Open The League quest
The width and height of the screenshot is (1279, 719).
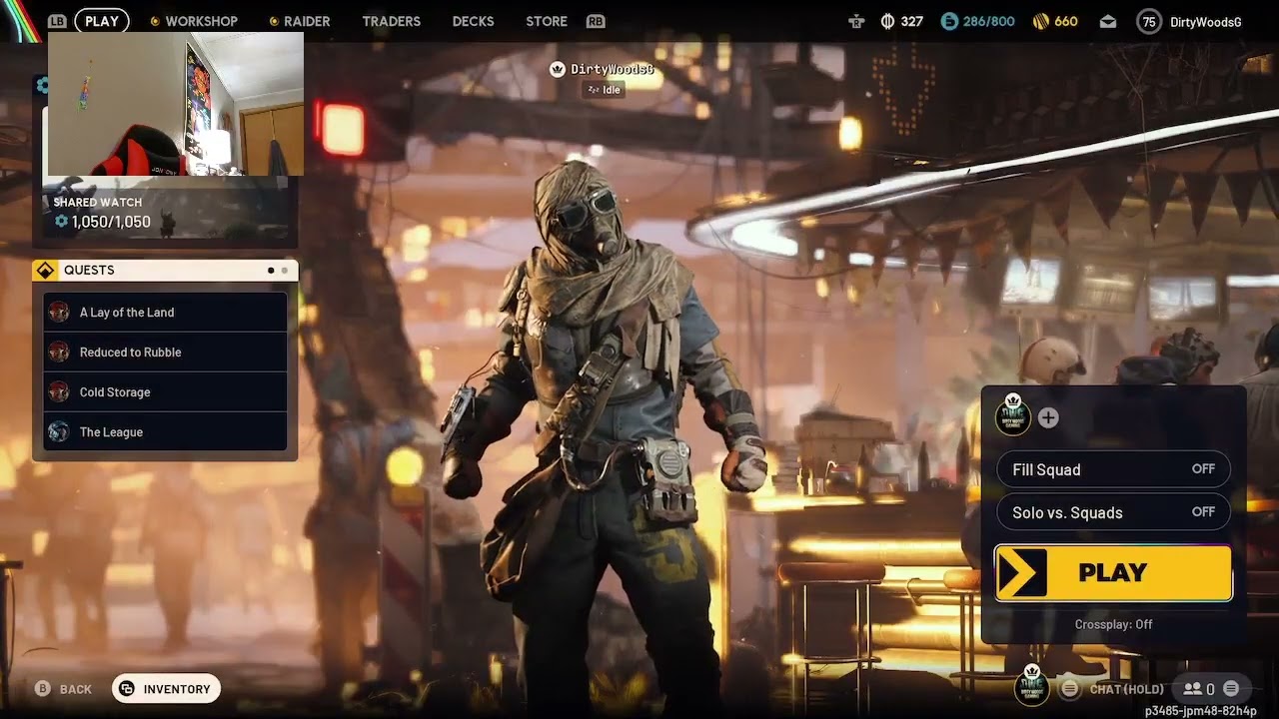(165, 431)
